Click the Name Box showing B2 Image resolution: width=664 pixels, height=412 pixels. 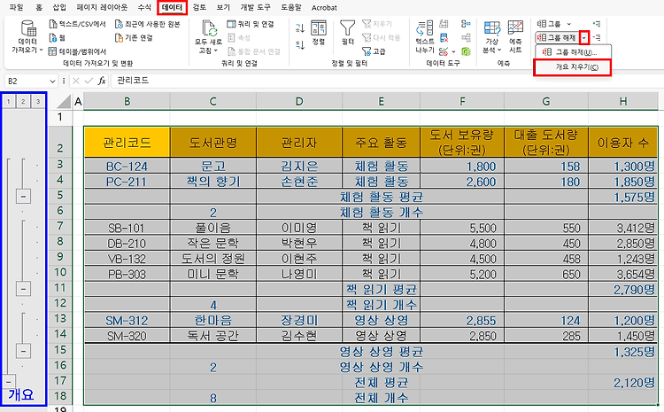[27, 81]
